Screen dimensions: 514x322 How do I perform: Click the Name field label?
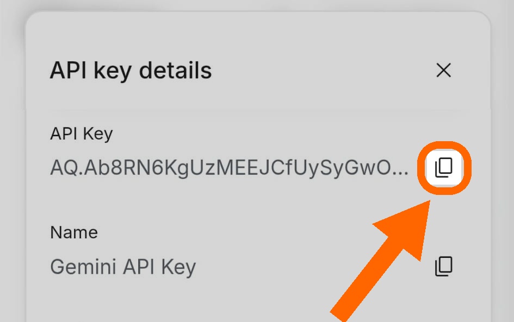[x=74, y=232]
